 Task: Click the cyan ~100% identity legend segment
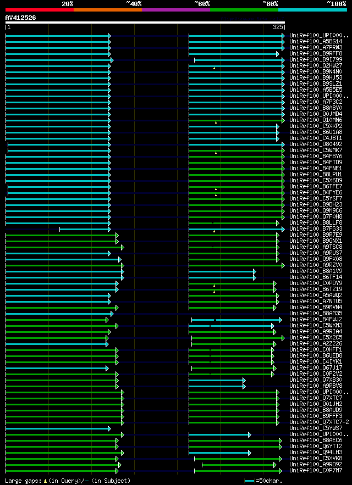click(312, 10)
